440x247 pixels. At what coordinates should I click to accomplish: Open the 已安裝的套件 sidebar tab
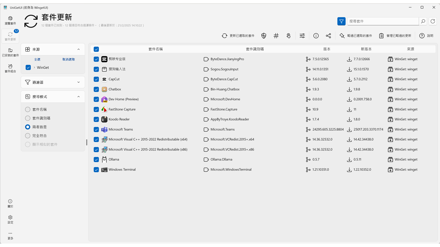(x=10, y=52)
